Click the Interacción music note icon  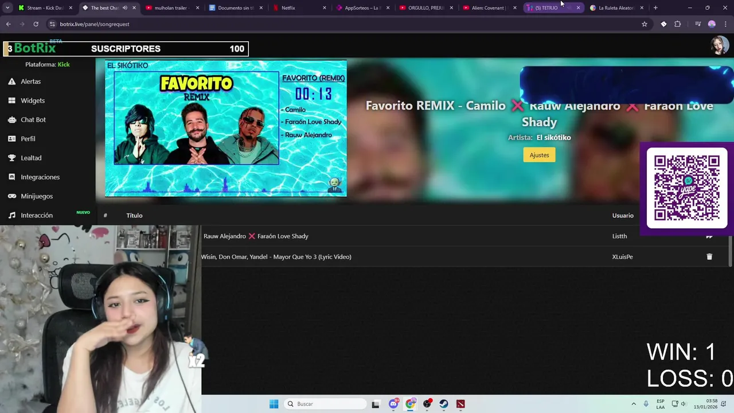pyautogui.click(x=11, y=215)
